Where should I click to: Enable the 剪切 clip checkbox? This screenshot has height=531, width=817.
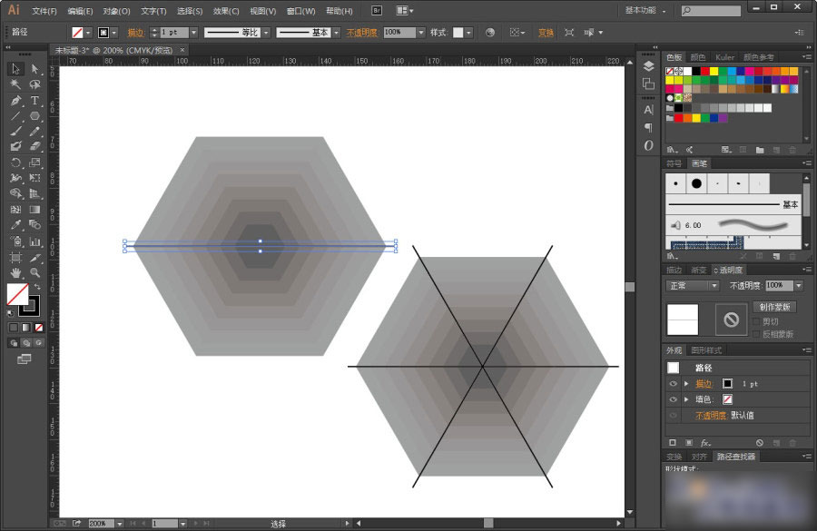(x=756, y=321)
